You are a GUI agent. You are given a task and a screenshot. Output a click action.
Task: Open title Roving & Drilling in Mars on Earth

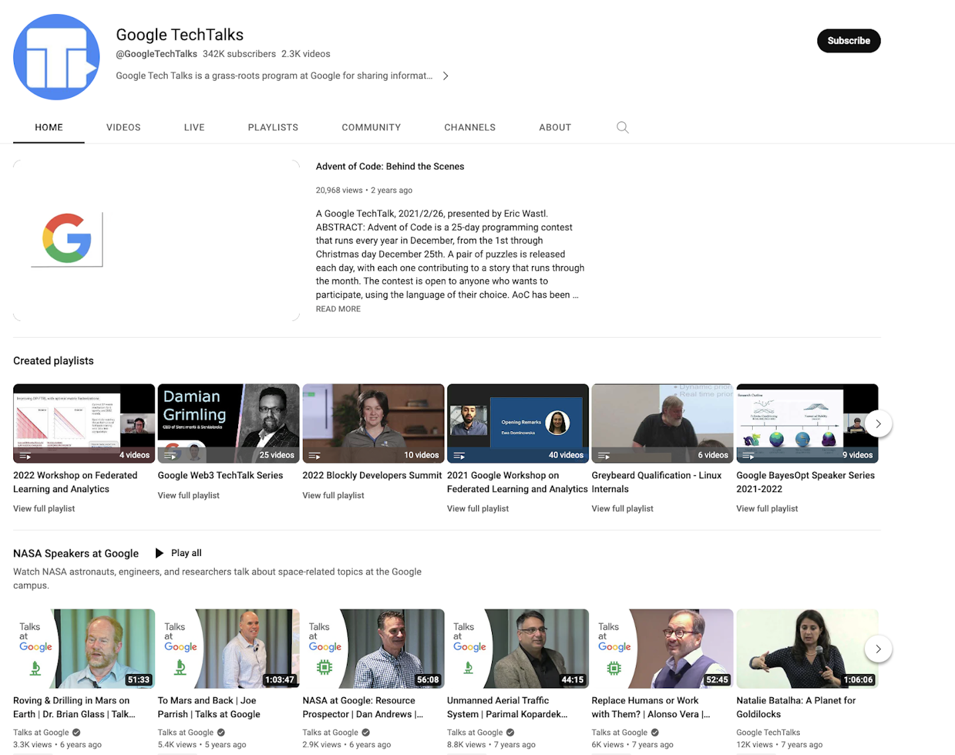pyautogui.click(x=74, y=707)
